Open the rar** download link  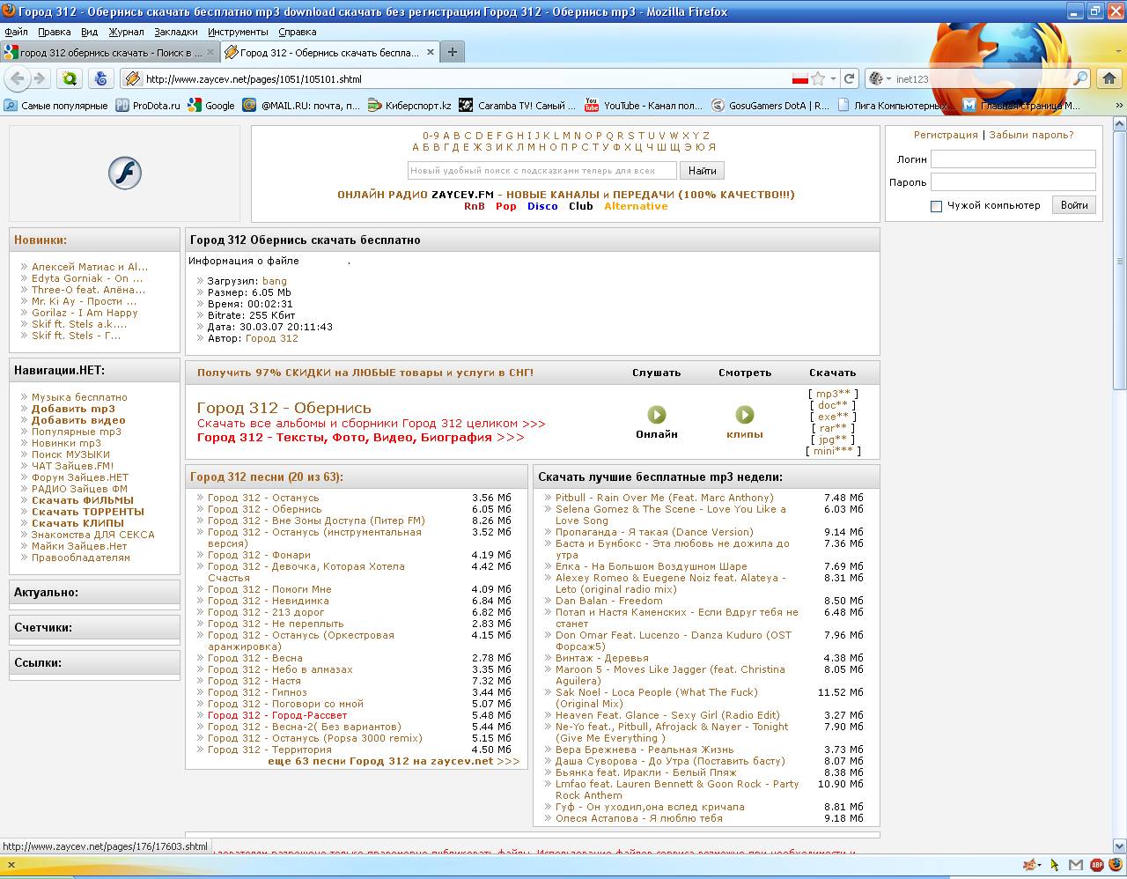[833, 428]
